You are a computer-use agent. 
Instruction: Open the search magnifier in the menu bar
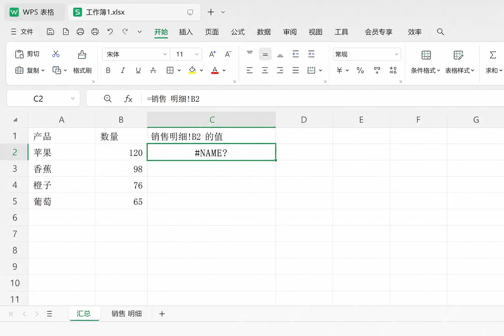coord(440,32)
